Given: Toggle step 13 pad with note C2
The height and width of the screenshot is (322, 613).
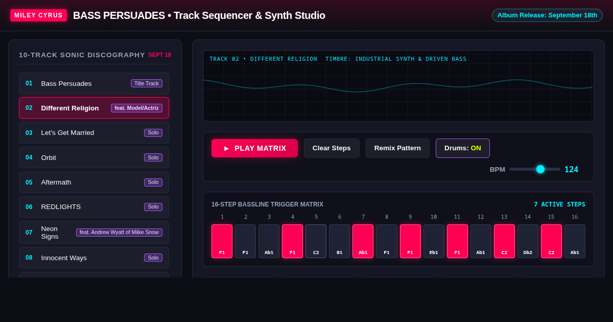Looking at the screenshot, I should [504, 241].
